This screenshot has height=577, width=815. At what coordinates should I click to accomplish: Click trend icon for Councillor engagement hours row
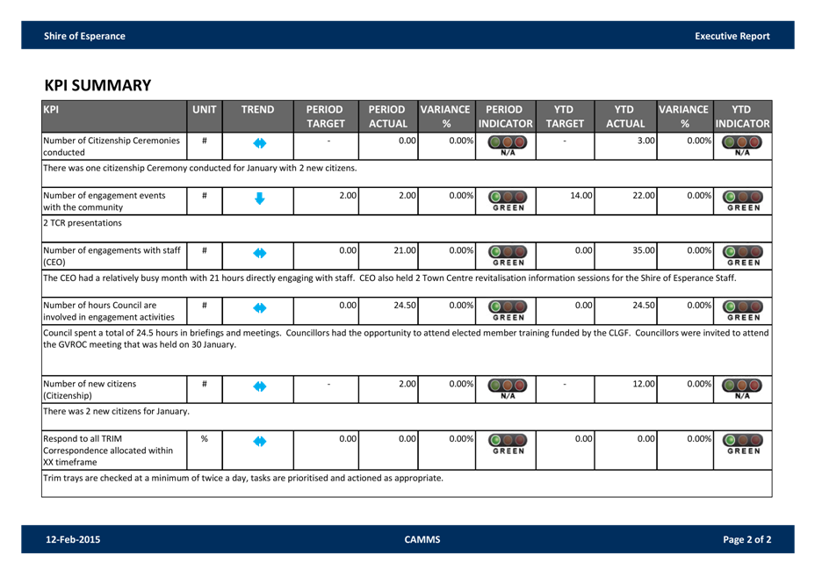tap(259, 308)
